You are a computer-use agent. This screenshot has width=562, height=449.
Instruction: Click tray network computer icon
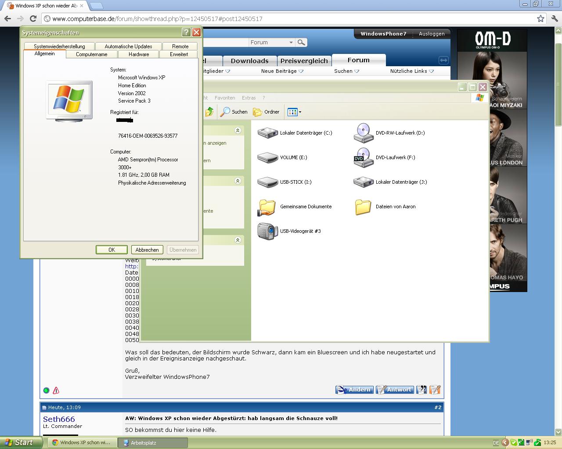[529, 442]
